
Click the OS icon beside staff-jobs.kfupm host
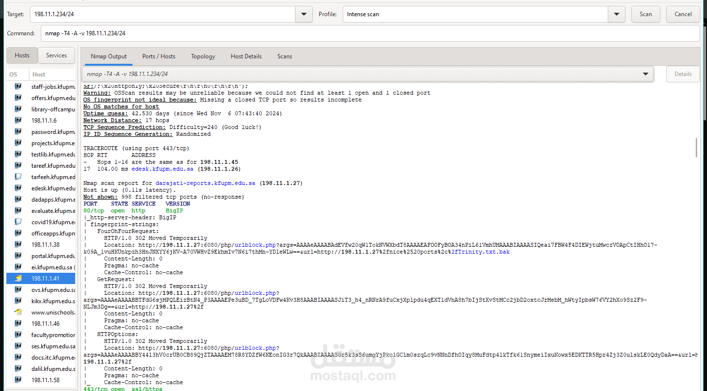[x=18, y=86]
